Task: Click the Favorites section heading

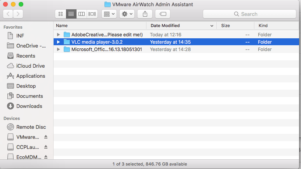Action: pos(13,27)
